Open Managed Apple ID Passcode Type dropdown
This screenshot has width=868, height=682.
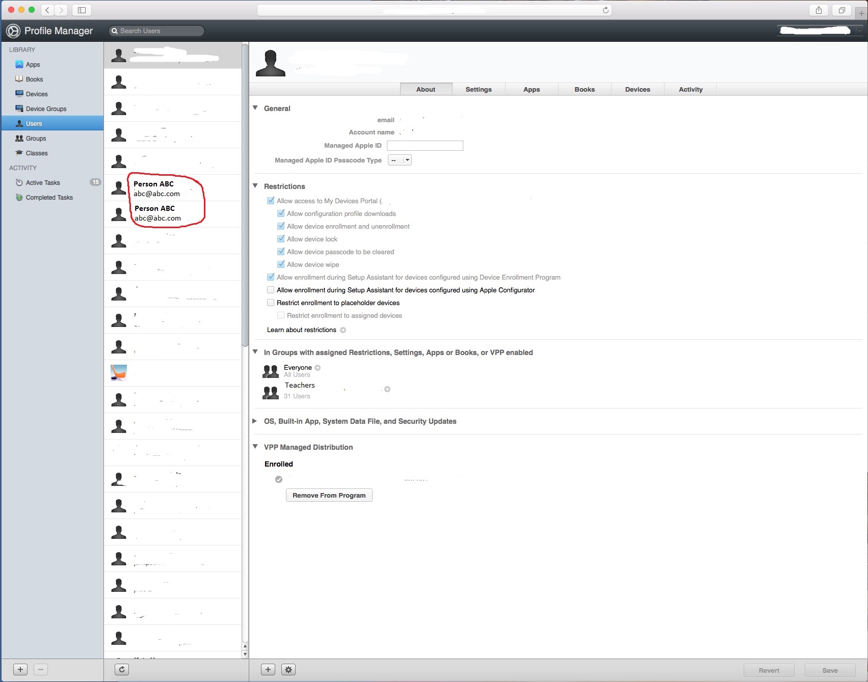click(400, 160)
